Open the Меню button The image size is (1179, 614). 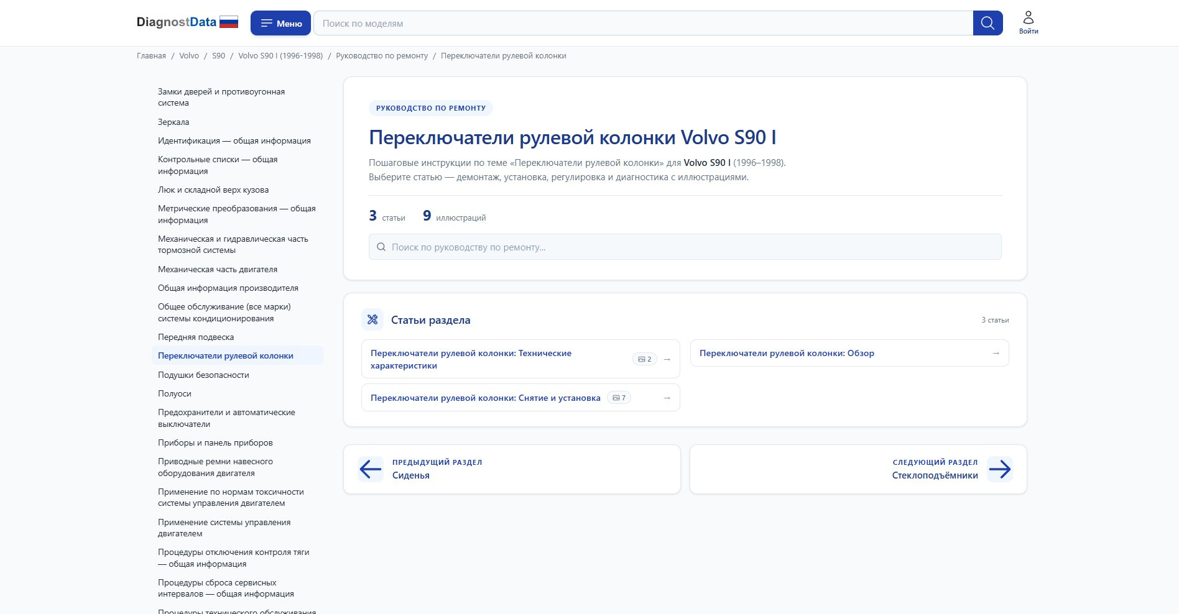click(281, 23)
